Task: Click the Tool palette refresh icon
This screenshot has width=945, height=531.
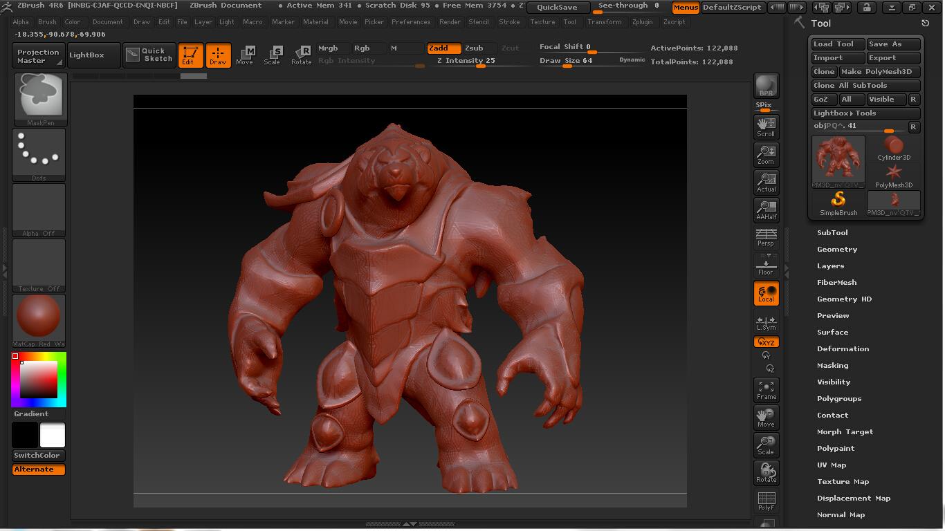Action: [x=925, y=24]
